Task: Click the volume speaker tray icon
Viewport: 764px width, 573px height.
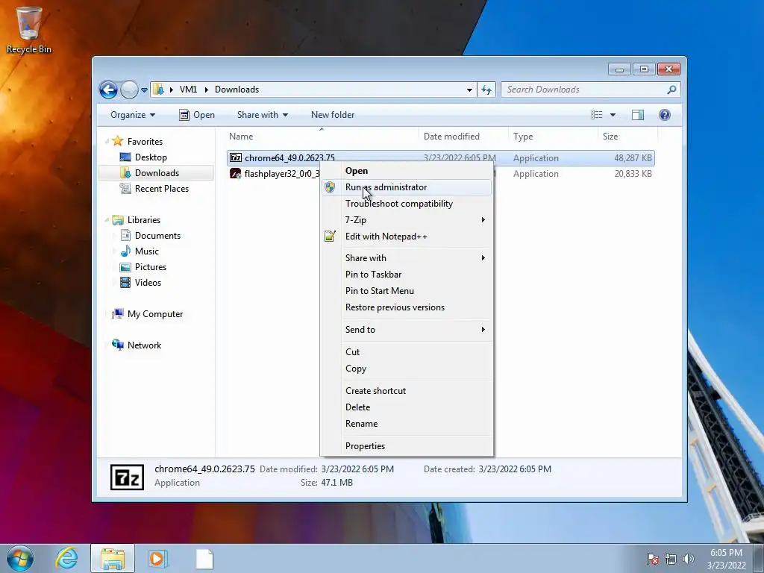Action: pyautogui.click(x=689, y=559)
